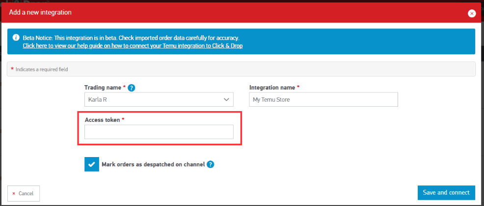The image size is (484, 206).
Task: Click the Integration name field with My Temu Store
Action: [323, 99]
